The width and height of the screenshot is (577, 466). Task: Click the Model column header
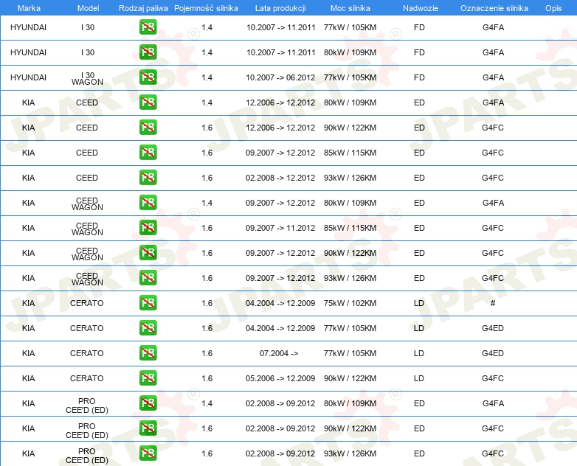click(x=88, y=8)
